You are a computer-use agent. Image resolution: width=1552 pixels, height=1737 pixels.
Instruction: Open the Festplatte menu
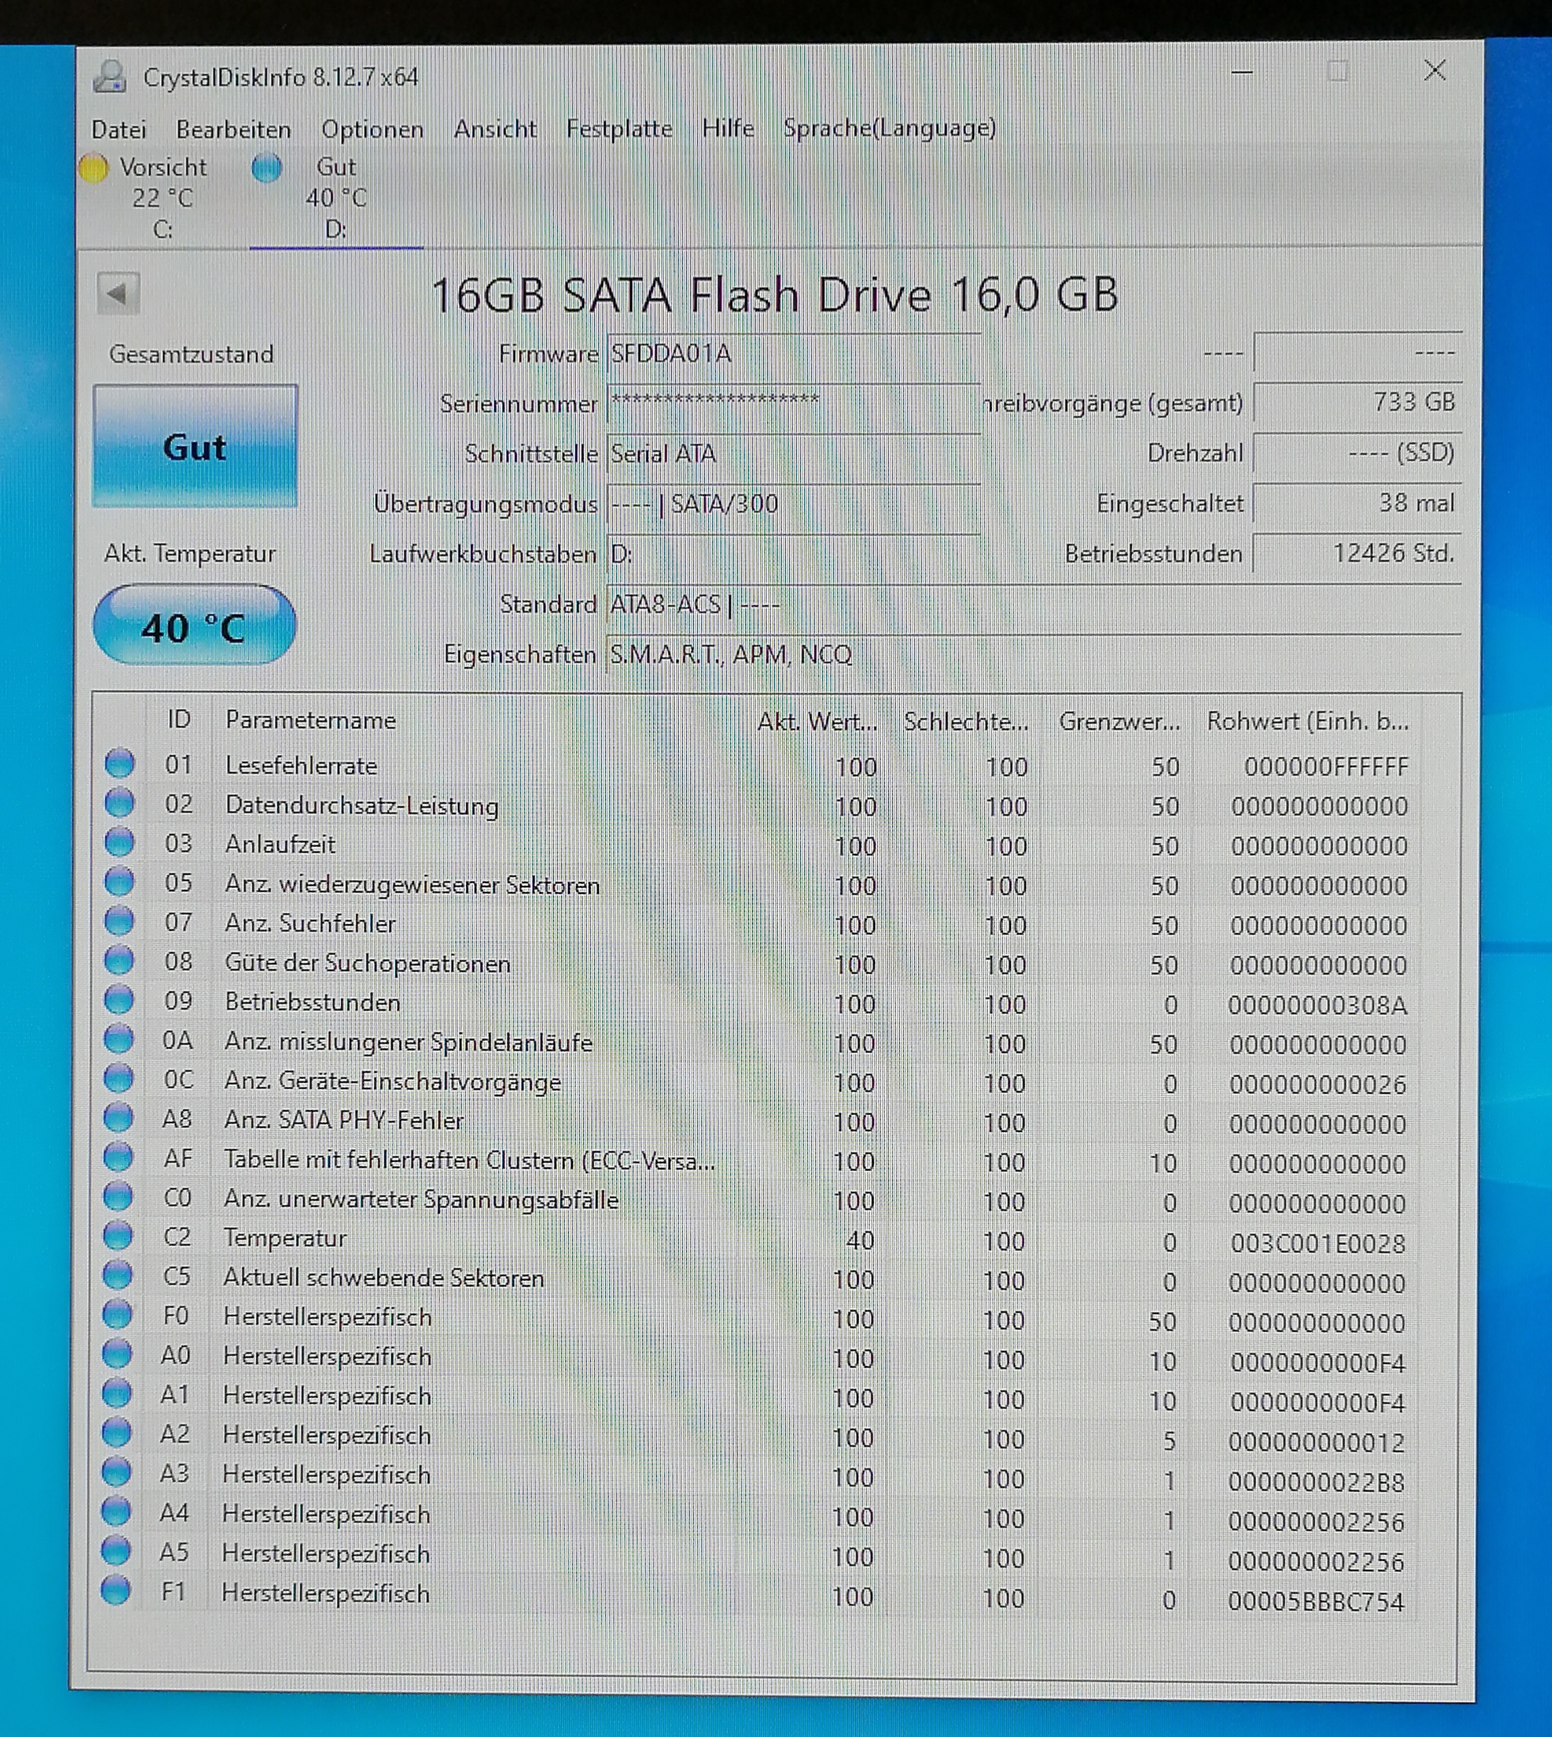click(619, 129)
